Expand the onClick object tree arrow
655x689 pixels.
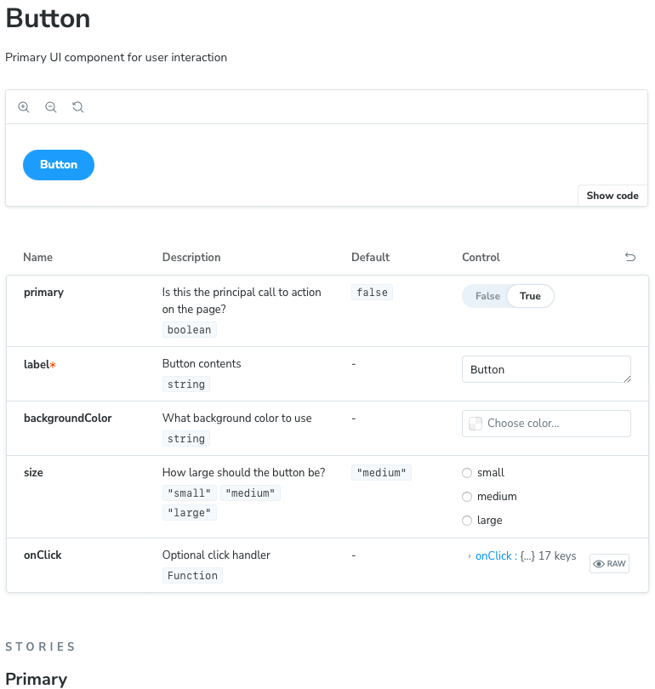pyautogui.click(x=470, y=556)
